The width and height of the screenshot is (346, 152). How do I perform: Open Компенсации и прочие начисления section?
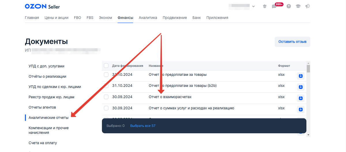pos(49,130)
